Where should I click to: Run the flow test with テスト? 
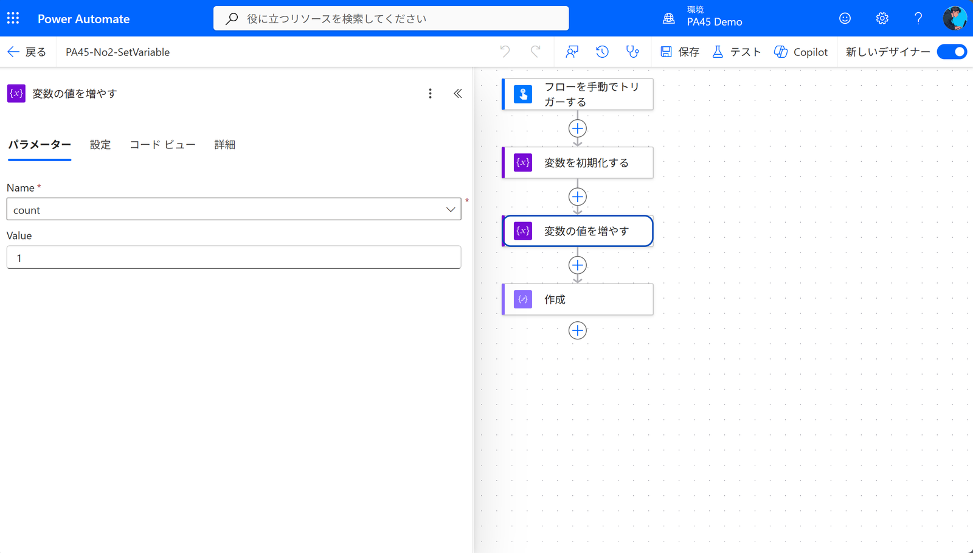coord(736,52)
